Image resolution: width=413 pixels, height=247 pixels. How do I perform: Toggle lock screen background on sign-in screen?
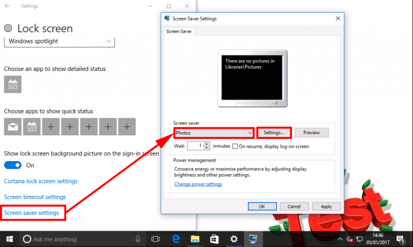pyautogui.click(x=13, y=165)
